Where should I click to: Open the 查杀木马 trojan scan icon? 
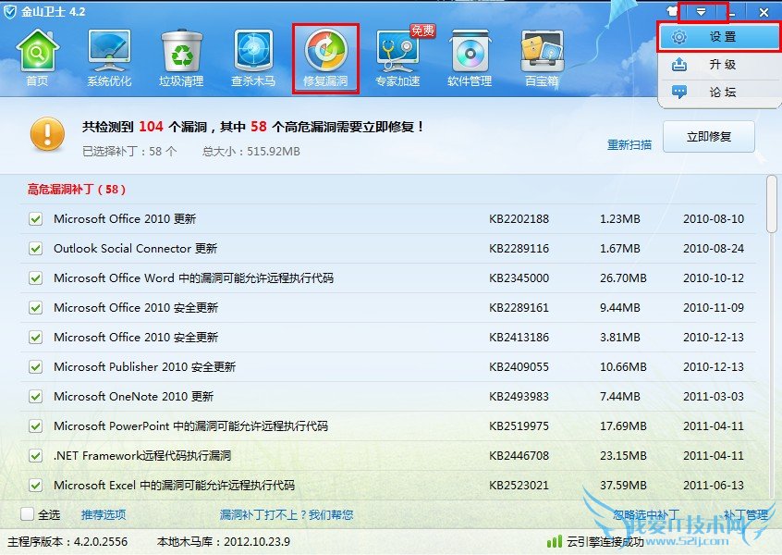tap(253, 58)
